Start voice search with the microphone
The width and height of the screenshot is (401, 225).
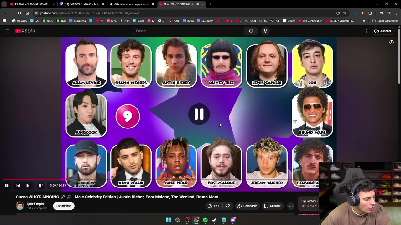point(265,31)
